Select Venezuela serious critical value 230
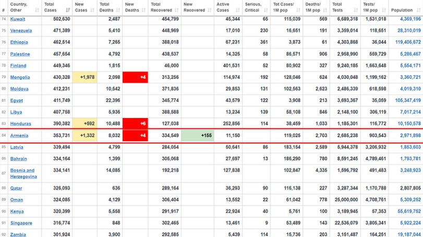Viewport: 423px width, 237px height. [264, 31]
